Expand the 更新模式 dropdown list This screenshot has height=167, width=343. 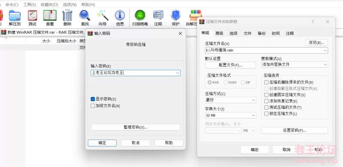click(x=295, y=65)
